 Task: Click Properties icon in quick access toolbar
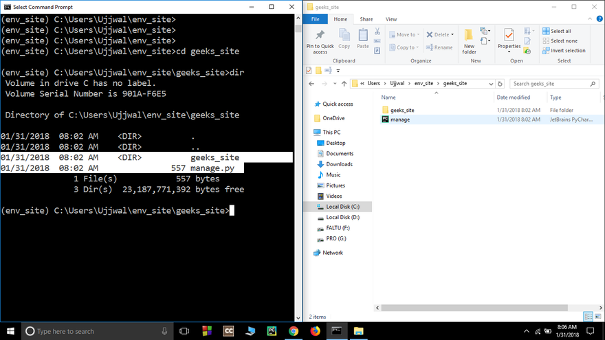(x=309, y=71)
